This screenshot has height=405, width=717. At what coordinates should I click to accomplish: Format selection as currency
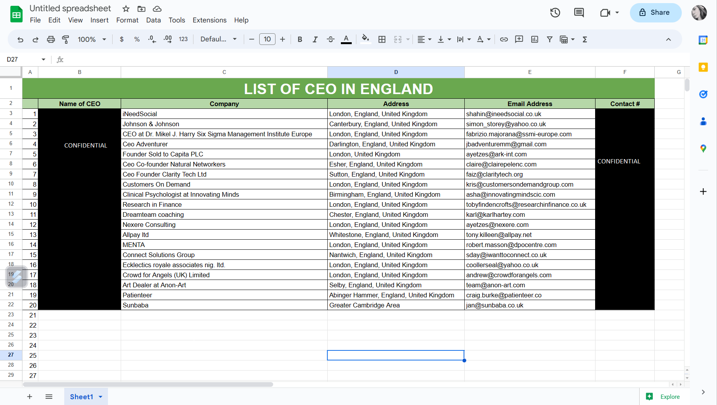(121, 39)
